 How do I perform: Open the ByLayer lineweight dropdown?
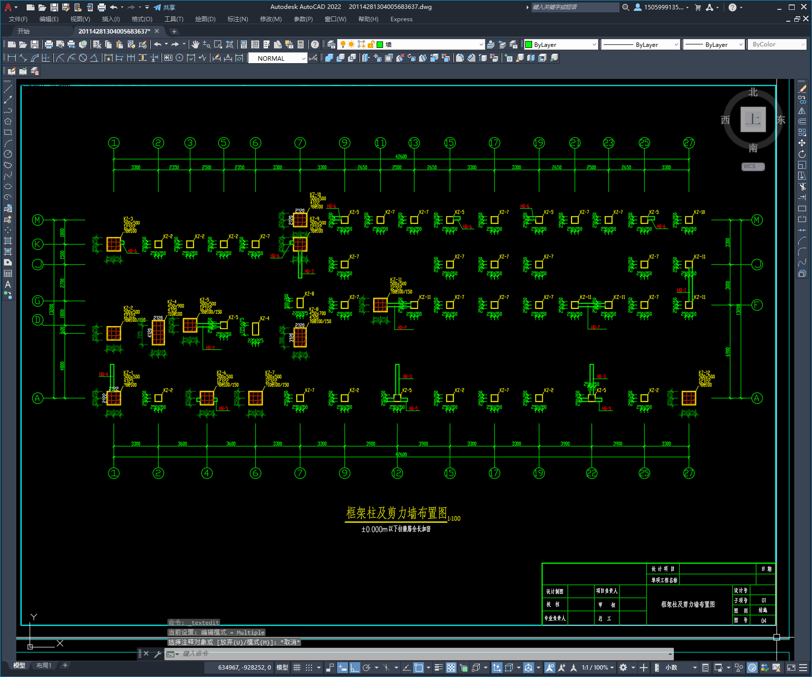pos(714,44)
